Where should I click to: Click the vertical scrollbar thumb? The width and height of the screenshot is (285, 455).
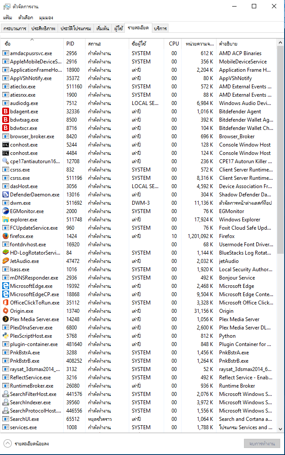tap(280, 150)
